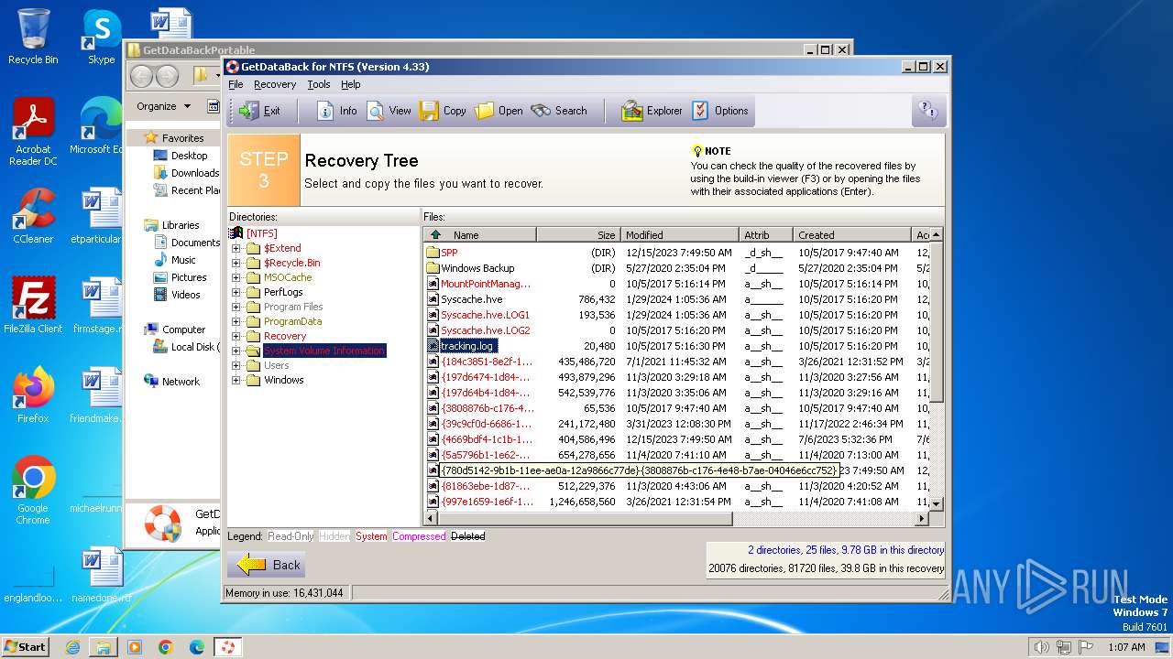
Task: Click the Copy files toolbar icon
Action: click(x=443, y=111)
